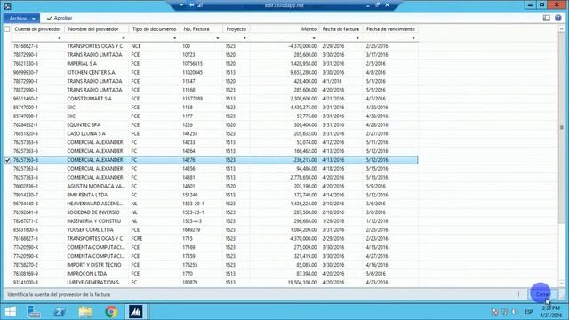The height and width of the screenshot is (320, 569).
Task: Switch to Dynamics AX taskbar icon
Action: pyautogui.click(x=136, y=312)
